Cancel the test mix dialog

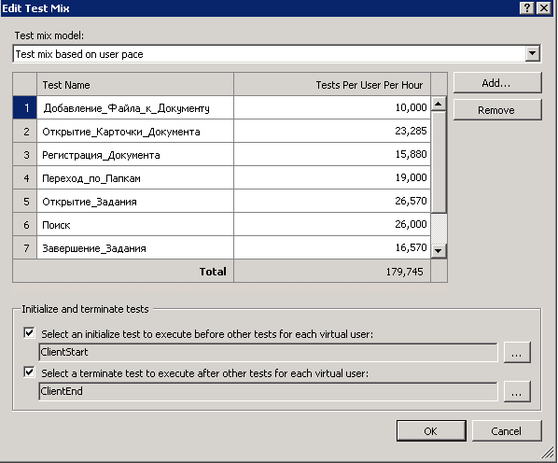(507, 431)
